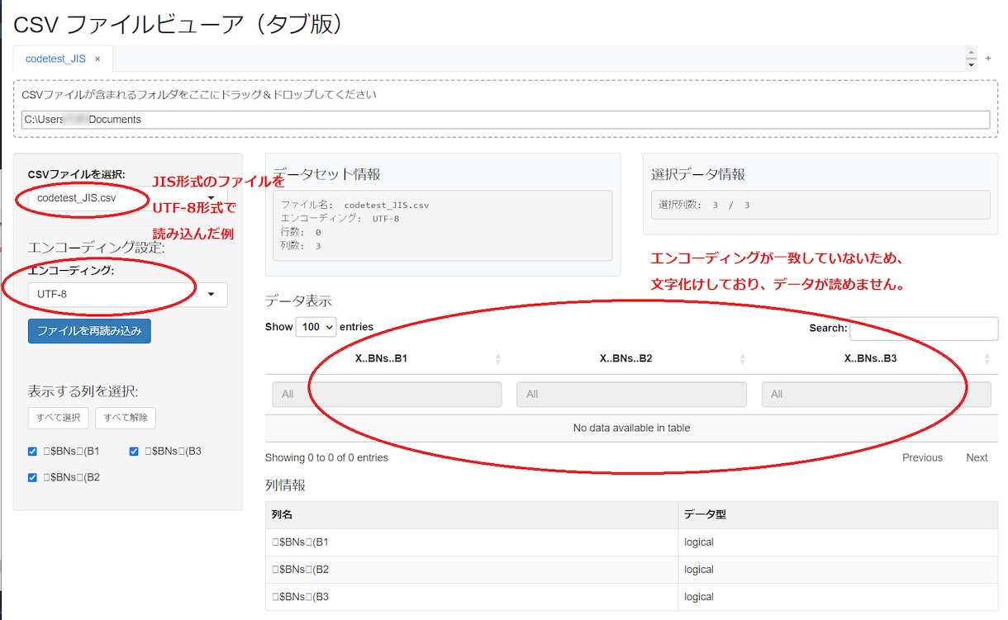The height and width of the screenshot is (620, 1008).
Task: Click the file name line codetest_JIS.csv in dataset info
Action: pos(355,205)
